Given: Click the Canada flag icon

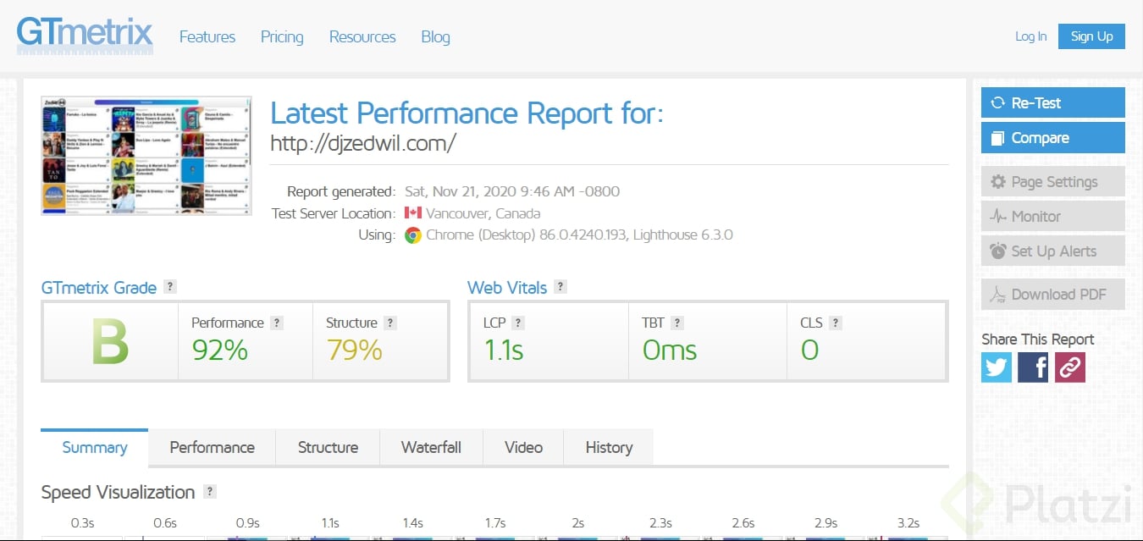Looking at the screenshot, I should (413, 213).
